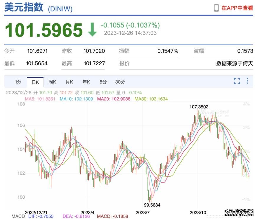Image resolution: width=257 pixels, height=219 pixels.
Task: Click the DEA: -0.6126 indicator
Action: (76, 216)
